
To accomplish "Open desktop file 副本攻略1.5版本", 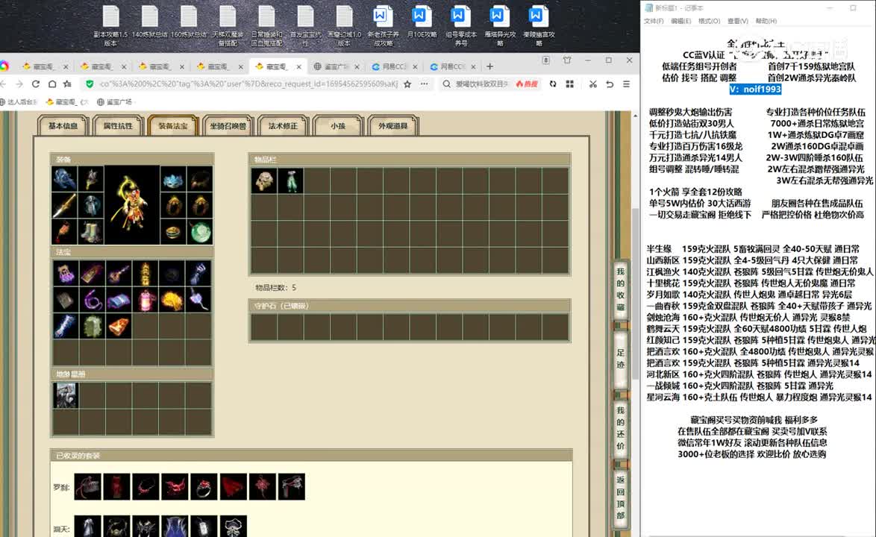I will [x=110, y=25].
